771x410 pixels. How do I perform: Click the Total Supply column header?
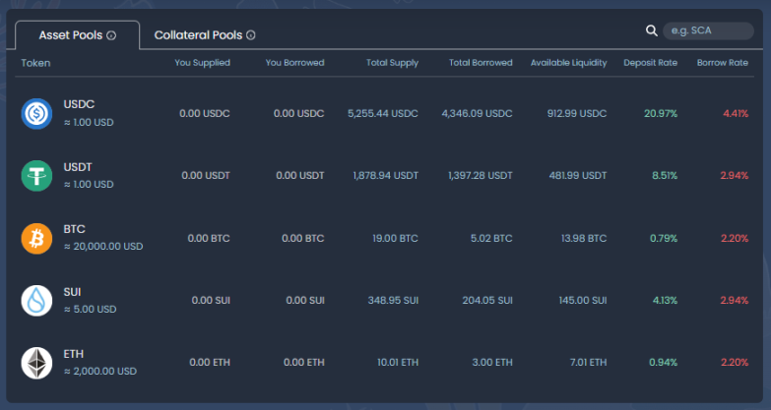[390, 63]
